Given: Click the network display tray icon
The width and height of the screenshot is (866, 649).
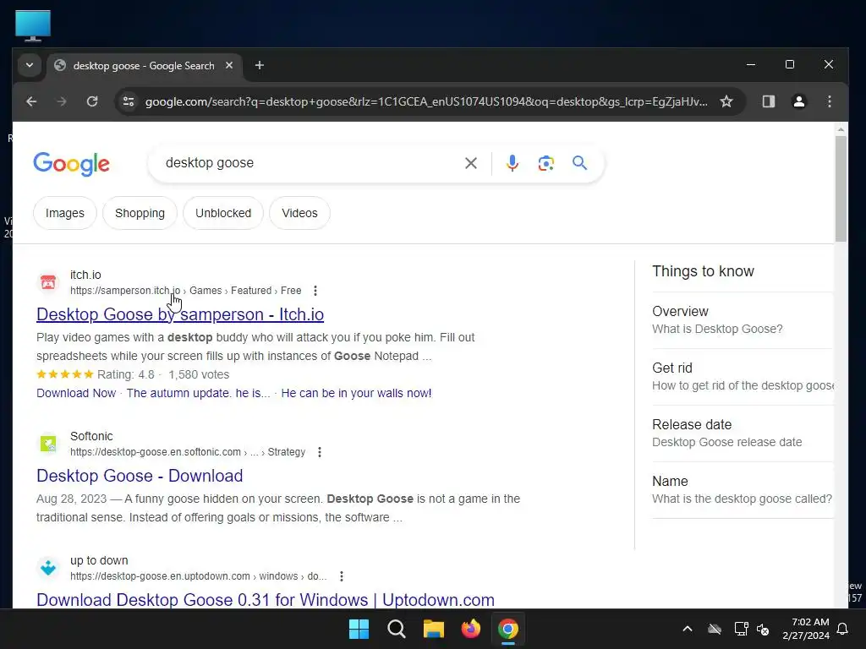Looking at the screenshot, I should click(741, 629).
